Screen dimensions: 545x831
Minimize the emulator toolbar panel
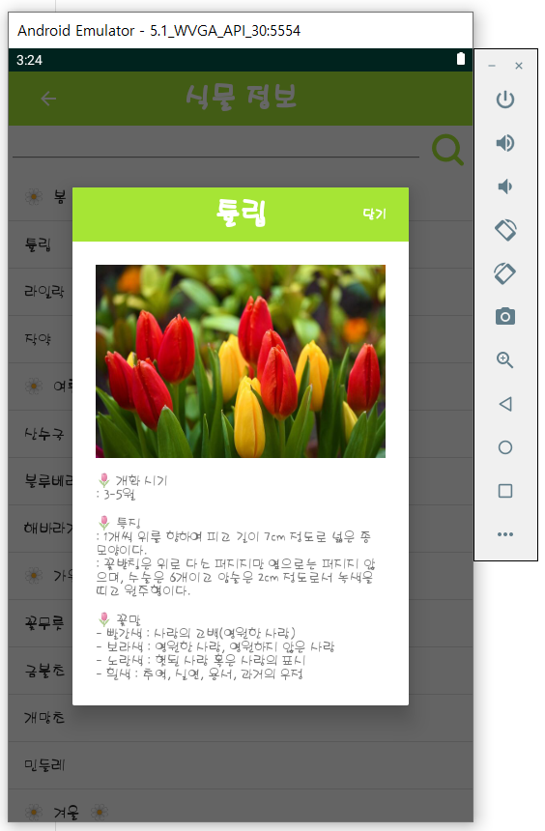pyautogui.click(x=492, y=66)
